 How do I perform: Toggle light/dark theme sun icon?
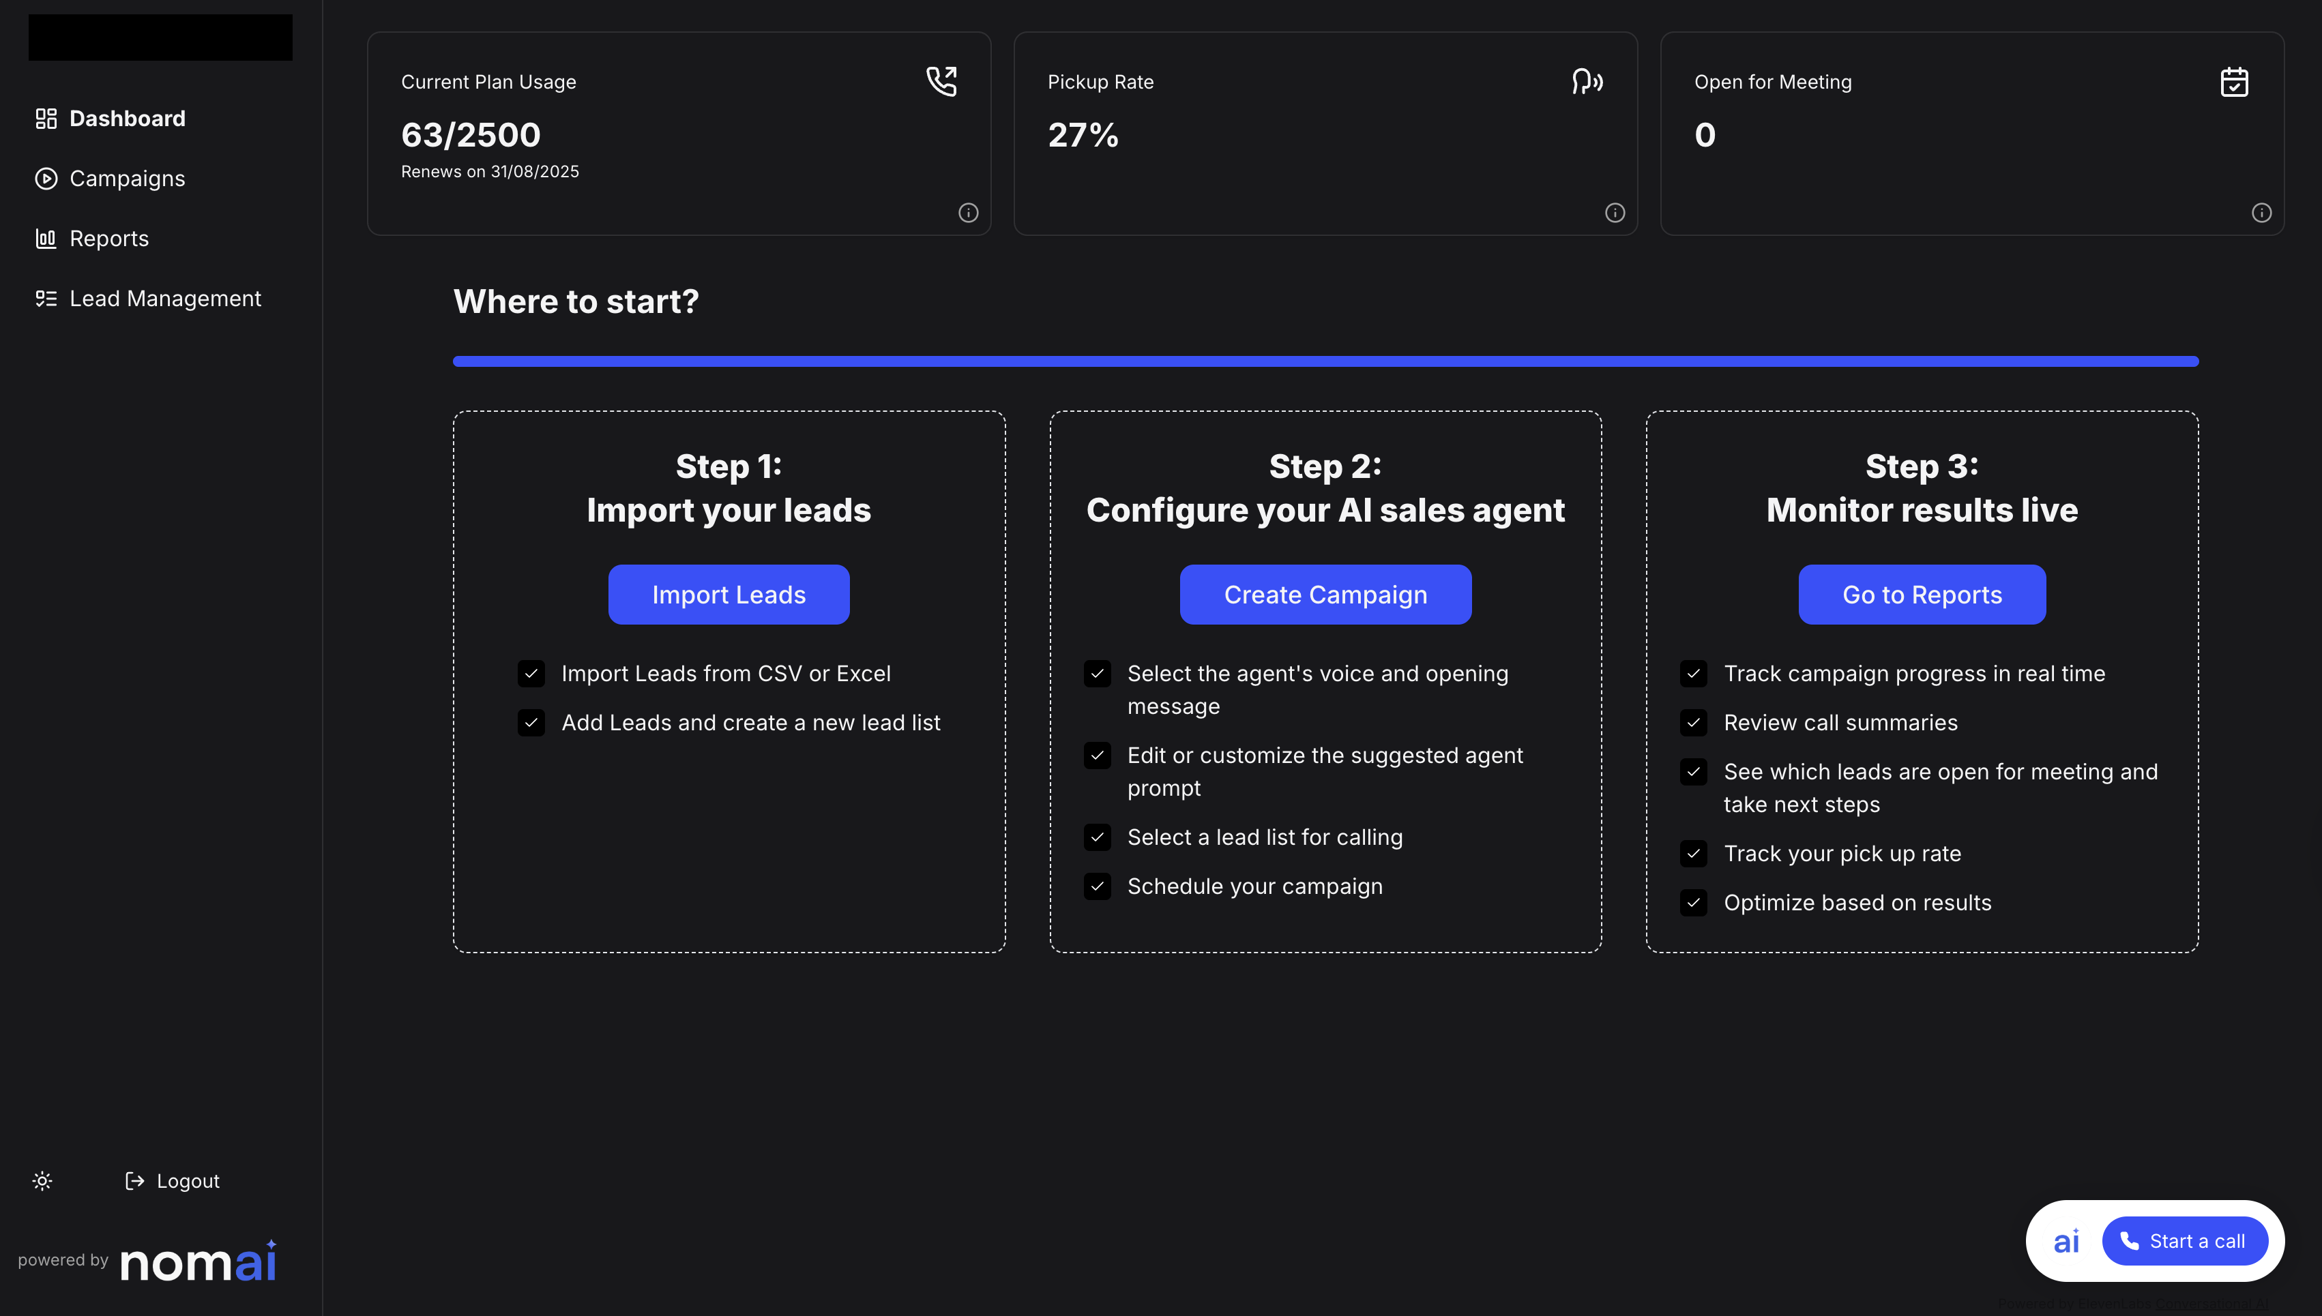[42, 1180]
